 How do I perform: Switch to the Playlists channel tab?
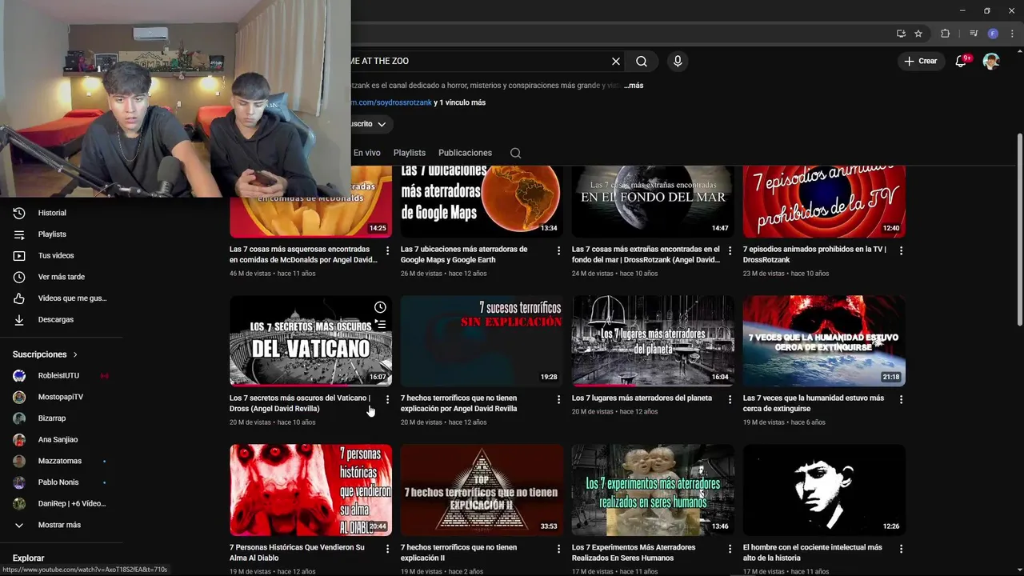[410, 153]
